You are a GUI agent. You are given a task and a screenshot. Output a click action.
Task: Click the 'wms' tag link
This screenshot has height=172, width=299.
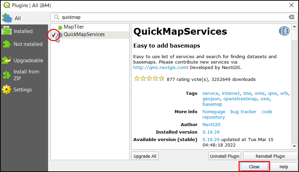(x=260, y=93)
